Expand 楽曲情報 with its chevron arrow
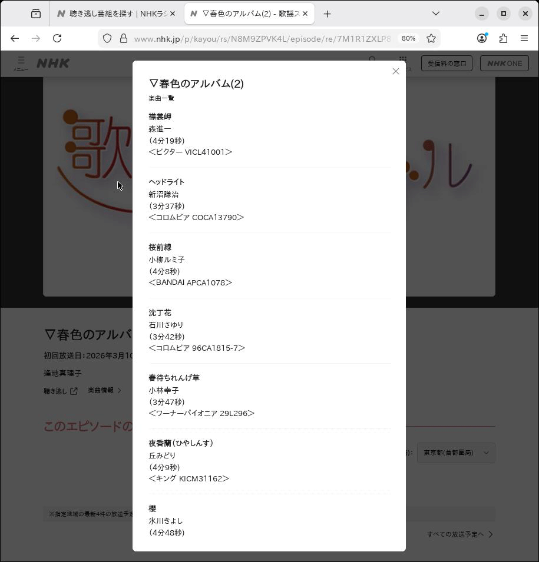Screen dimensions: 539x562 118,390
